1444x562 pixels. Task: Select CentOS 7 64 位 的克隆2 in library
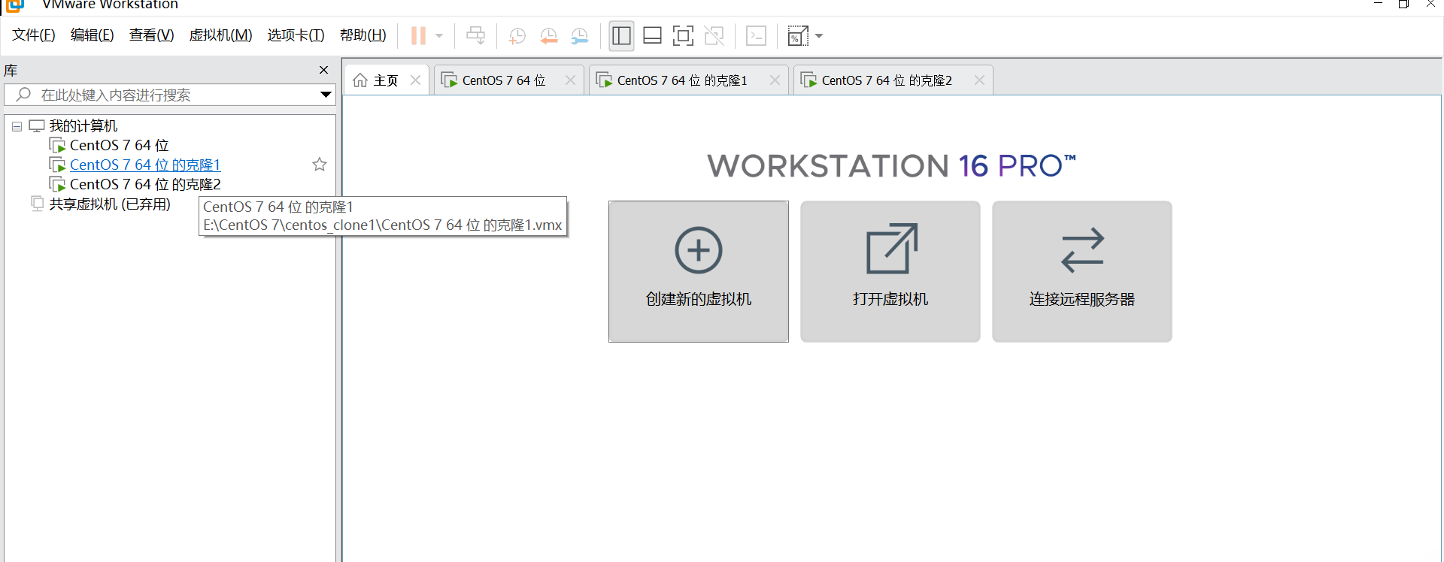(145, 184)
